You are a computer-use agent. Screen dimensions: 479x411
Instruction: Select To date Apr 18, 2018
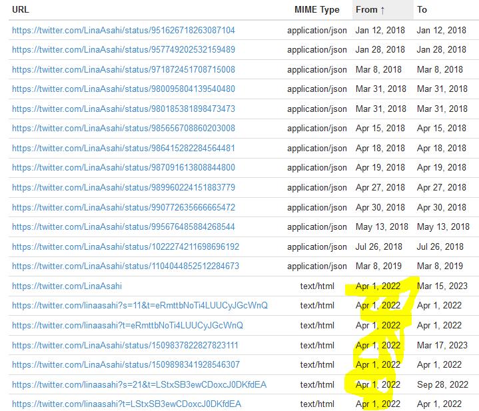coord(442,149)
